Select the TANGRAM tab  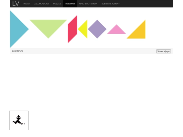pos(70,4)
